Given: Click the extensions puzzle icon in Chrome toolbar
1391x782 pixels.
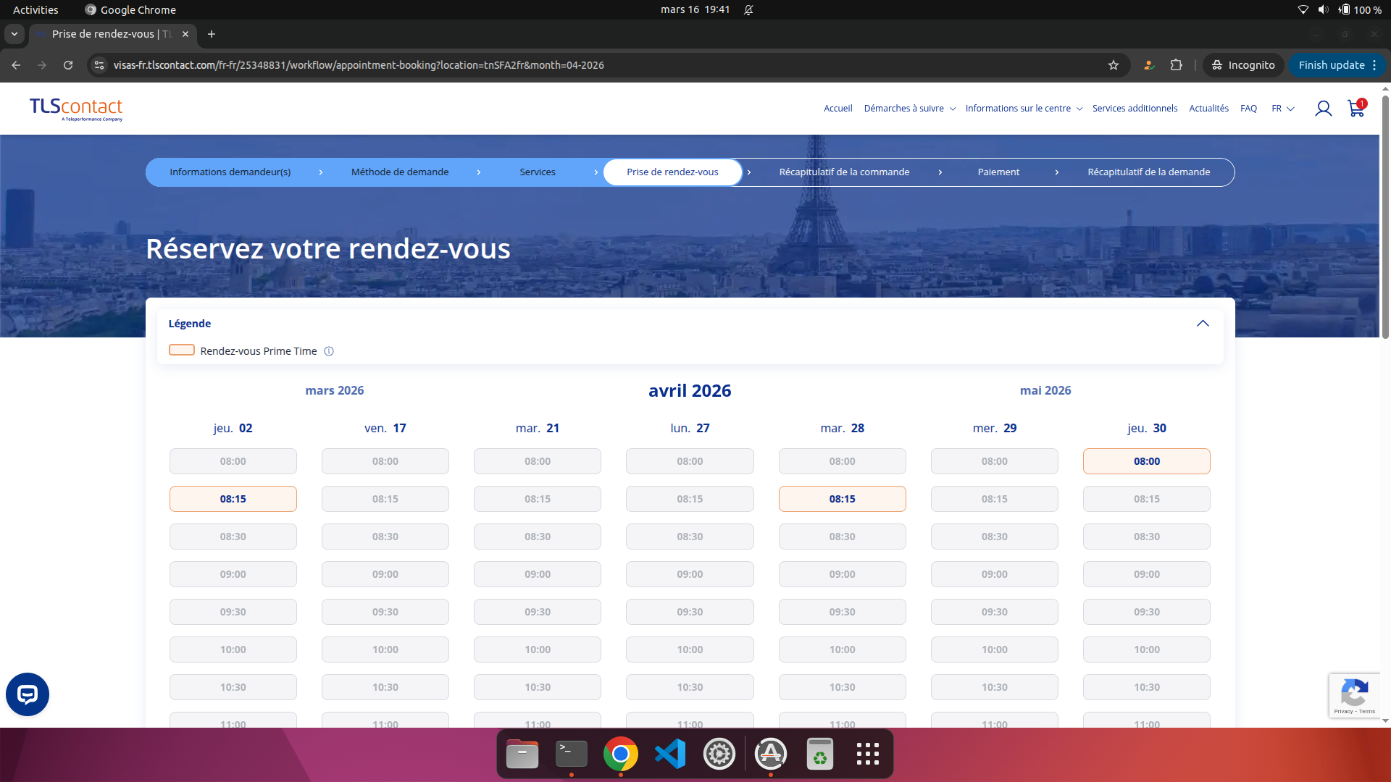Looking at the screenshot, I should click(1176, 65).
